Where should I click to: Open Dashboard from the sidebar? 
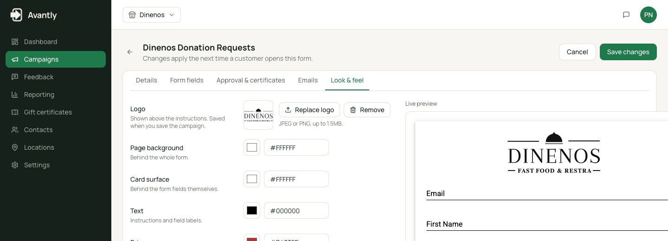(x=56, y=42)
